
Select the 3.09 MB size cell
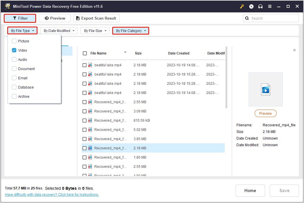pyautogui.click(x=140, y=111)
